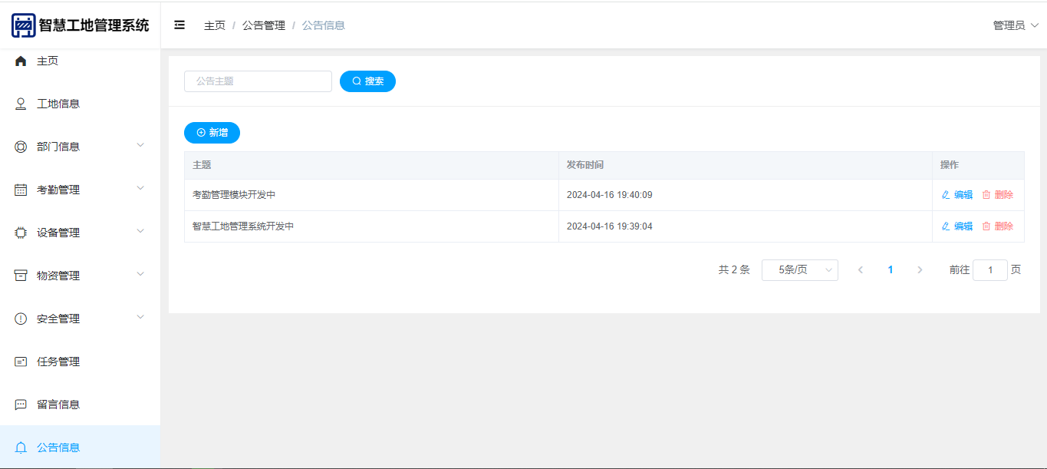Click pencil icon for 考勤管理模块开发中 row

(x=946, y=195)
